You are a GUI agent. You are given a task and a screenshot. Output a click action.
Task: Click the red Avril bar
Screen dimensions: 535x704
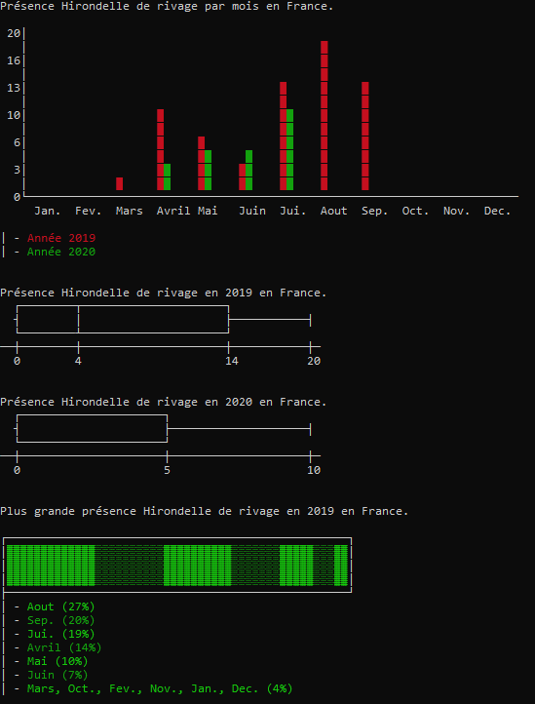point(160,149)
